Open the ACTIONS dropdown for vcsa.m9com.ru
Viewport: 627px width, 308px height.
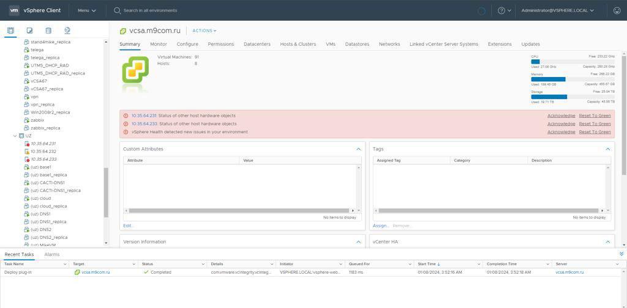204,31
